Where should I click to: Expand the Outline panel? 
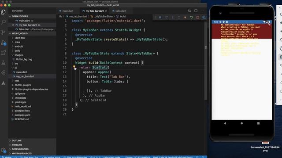point(32,140)
